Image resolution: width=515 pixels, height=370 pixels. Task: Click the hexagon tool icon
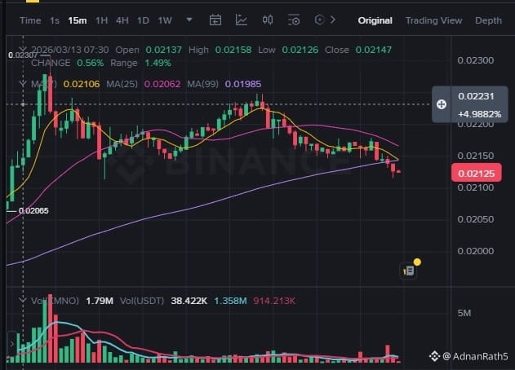point(319,20)
